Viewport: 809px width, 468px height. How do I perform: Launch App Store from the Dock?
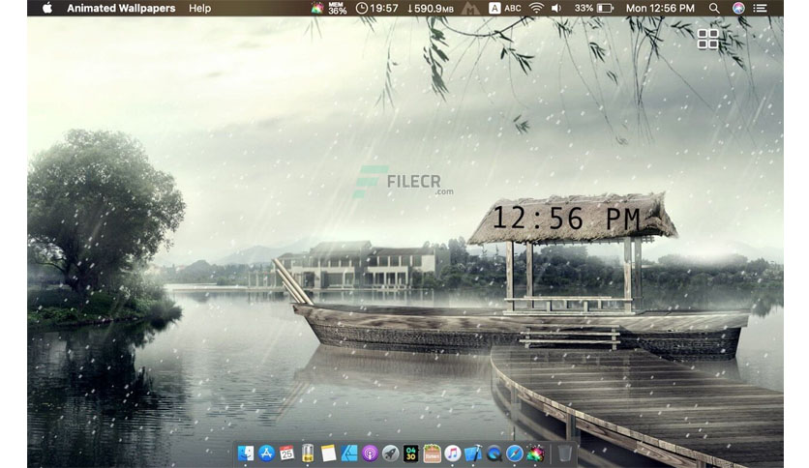(266, 453)
